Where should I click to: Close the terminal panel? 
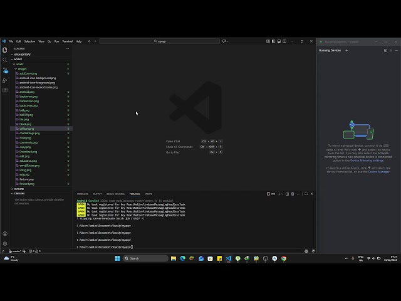(x=311, y=194)
